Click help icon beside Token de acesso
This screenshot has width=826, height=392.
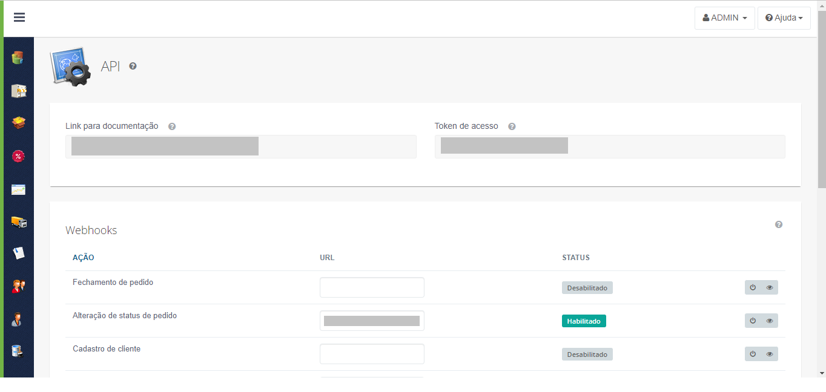coord(512,126)
